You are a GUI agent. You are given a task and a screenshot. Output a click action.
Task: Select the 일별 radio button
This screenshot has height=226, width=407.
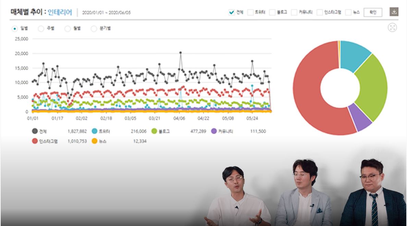(x=15, y=28)
